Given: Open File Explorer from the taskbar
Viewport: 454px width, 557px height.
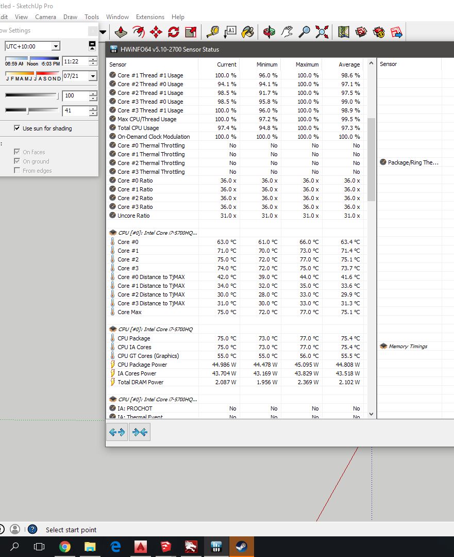Looking at the screenshot, I should point(90,546).
